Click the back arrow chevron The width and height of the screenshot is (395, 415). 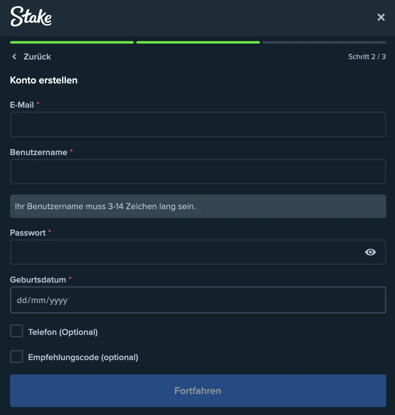14,56
